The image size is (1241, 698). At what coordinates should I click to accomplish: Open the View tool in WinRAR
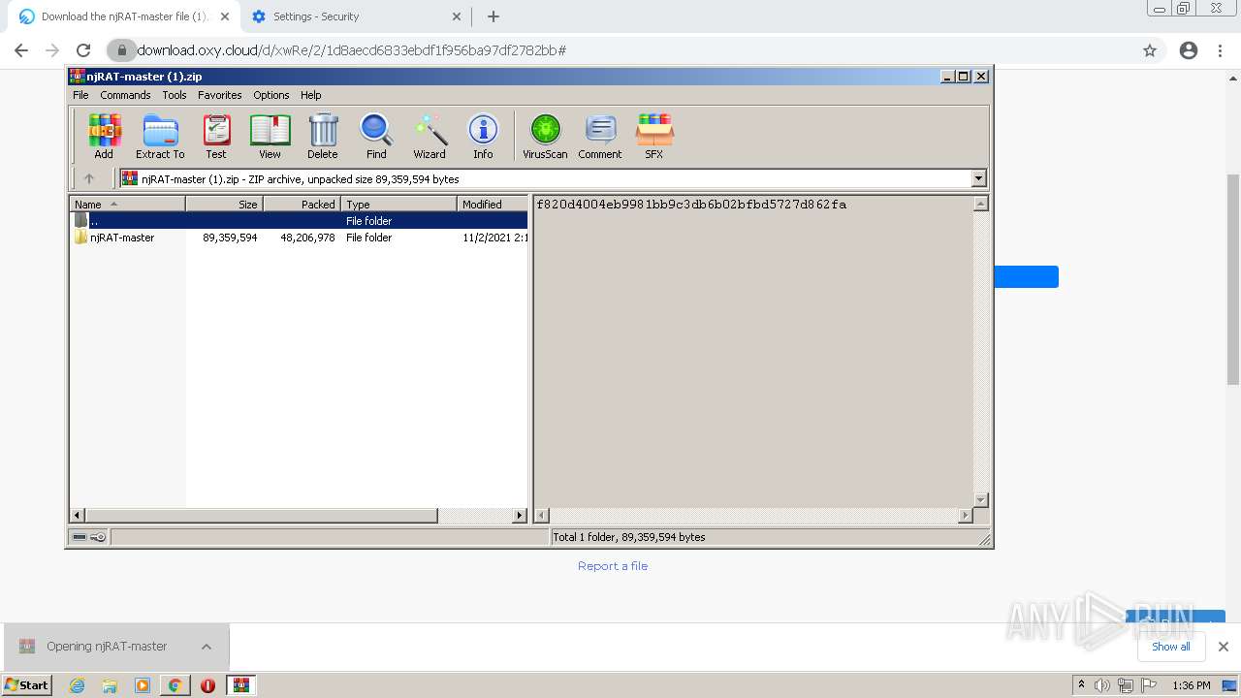click(270, 136)
